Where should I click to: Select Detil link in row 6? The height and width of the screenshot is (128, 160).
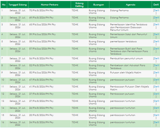click(157, 49)
